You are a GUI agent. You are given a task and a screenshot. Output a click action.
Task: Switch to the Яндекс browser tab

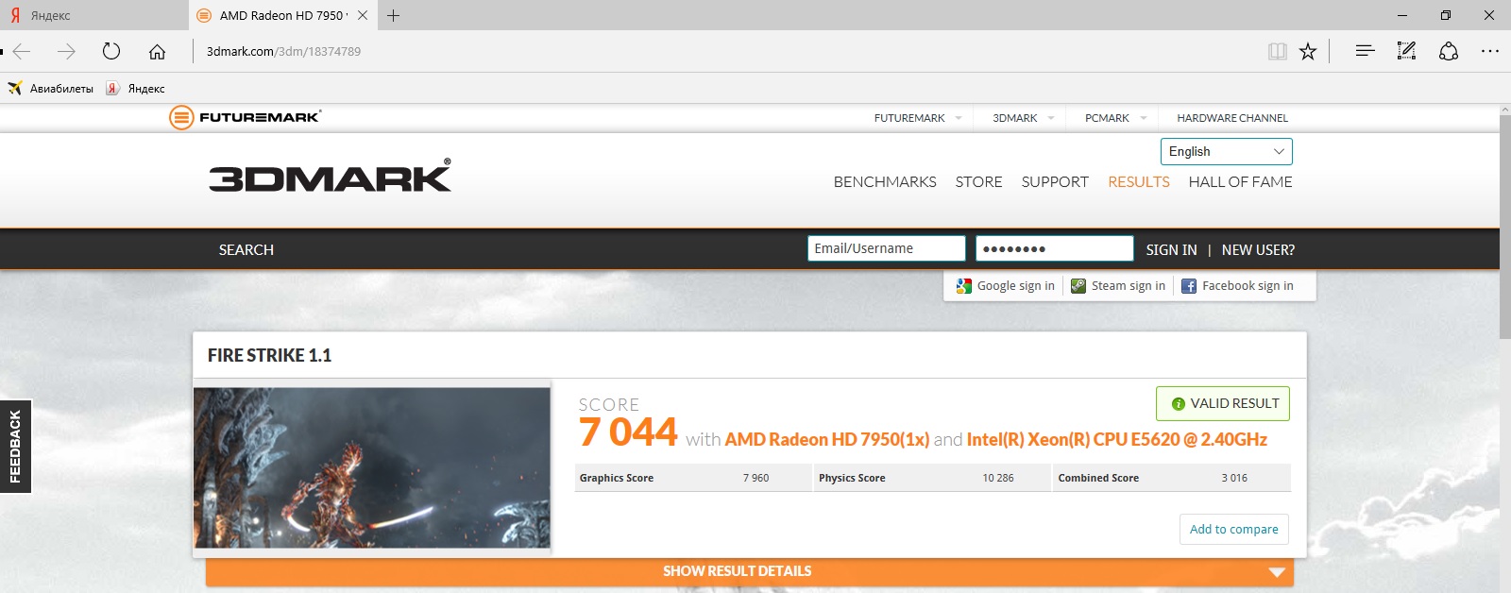click(x=94, y=15)
